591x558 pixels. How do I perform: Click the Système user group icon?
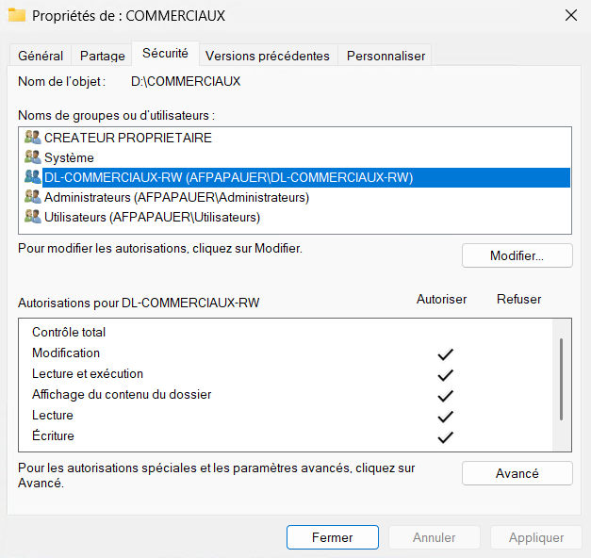pos(33,157)
